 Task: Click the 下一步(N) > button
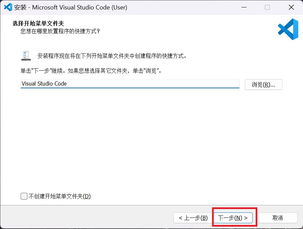[x=233, y=218]
